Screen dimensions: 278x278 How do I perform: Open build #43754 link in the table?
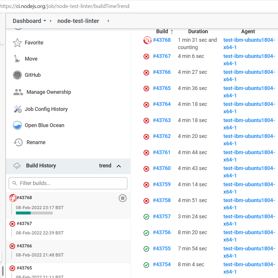coord(162,264)
